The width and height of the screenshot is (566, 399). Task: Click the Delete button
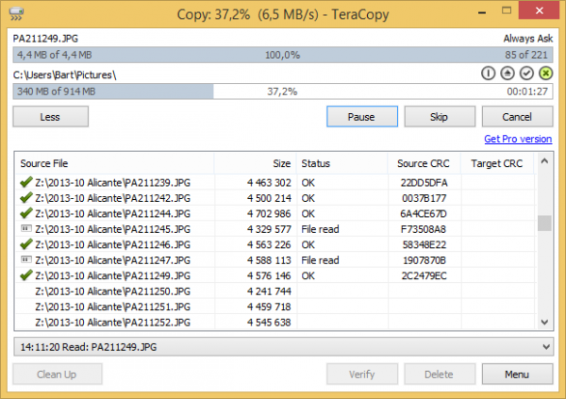coord(440,374)
